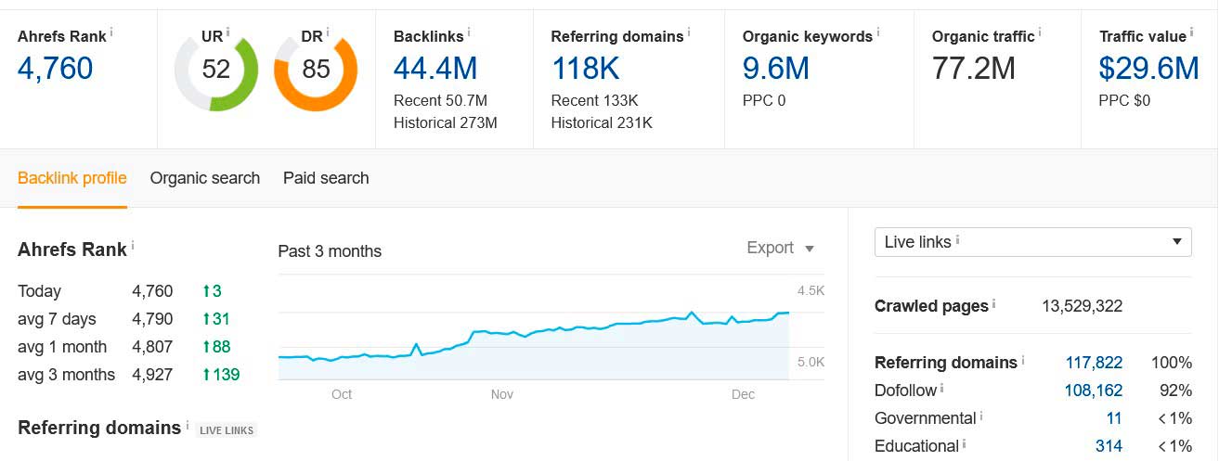
Task: Click info icon beside bottom-left Referring domains heading
Action: [187, 424]
